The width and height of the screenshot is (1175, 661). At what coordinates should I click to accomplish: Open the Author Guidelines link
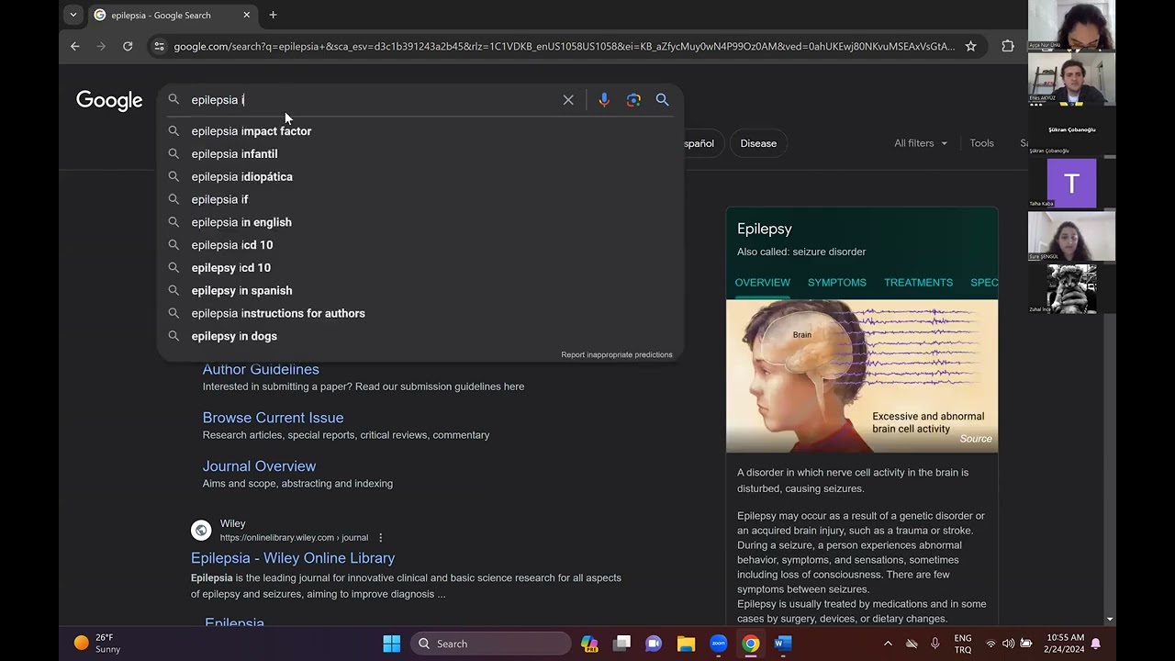click(x=261, y=369)
